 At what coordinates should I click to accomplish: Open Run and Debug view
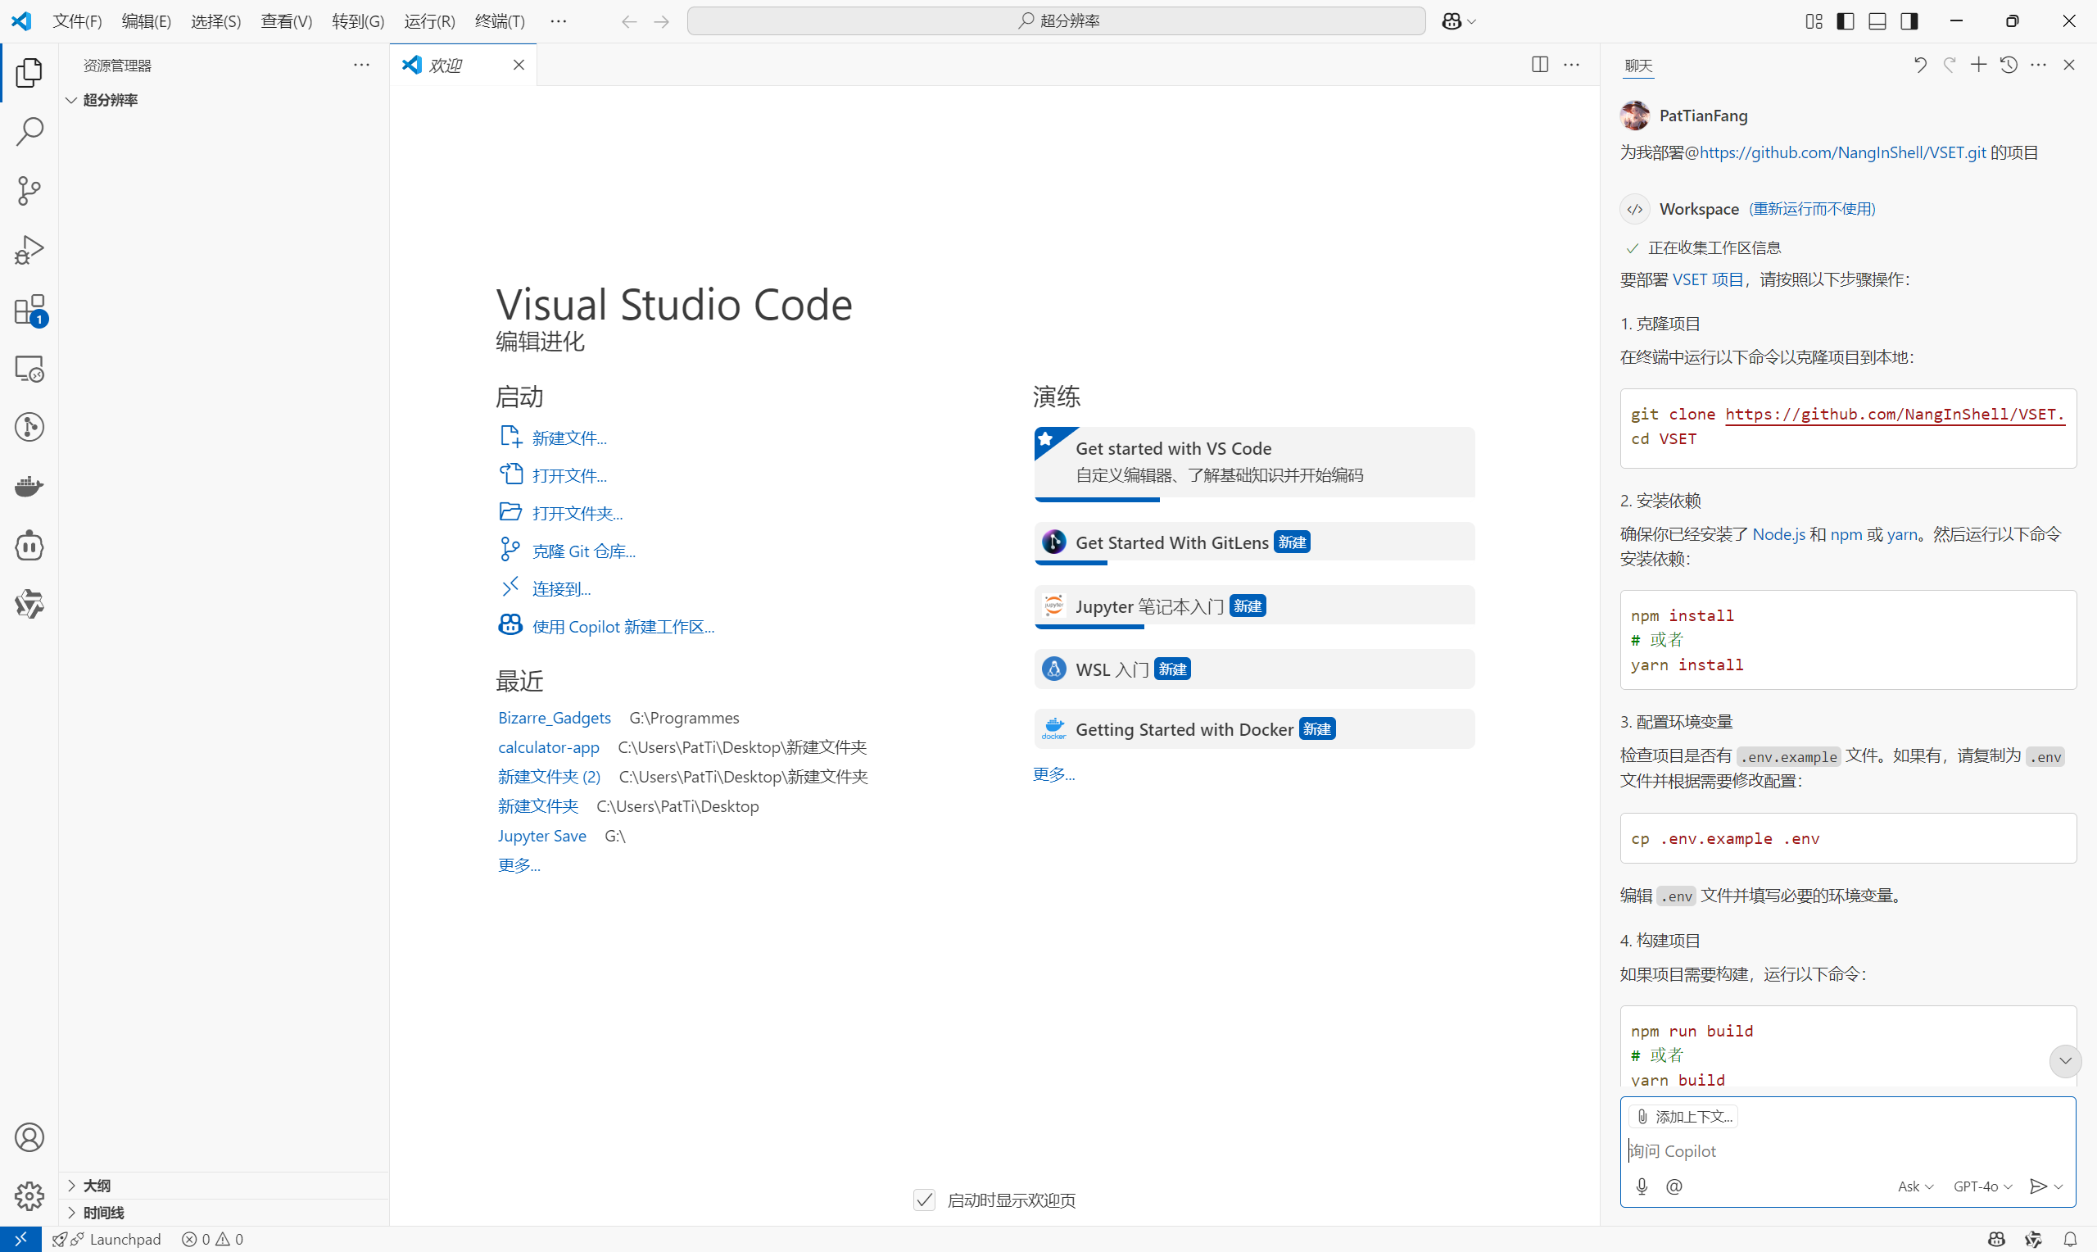[x=29, y=251]
